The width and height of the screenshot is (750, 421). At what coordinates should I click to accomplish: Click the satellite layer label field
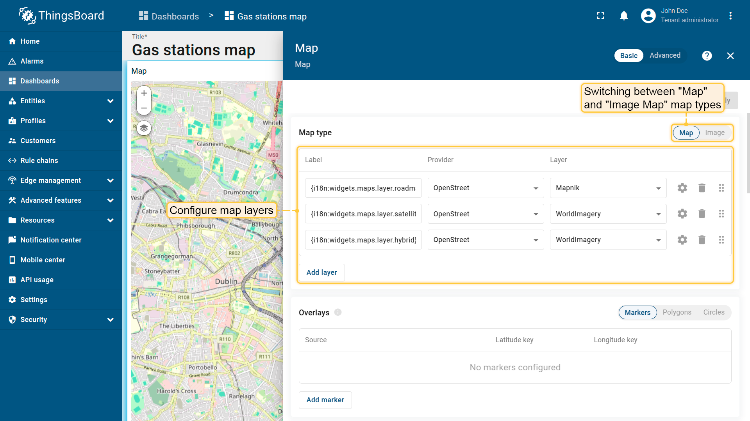tap(363, 214)
